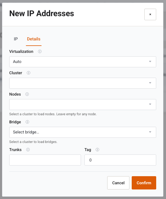Focus the Trunks input field
This screenshot has height=199, width=166.
pos(45,160)
